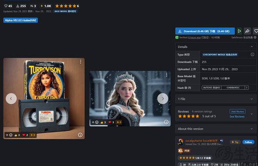
Task: Download the 6.46 GB model file
Action: 205,31
